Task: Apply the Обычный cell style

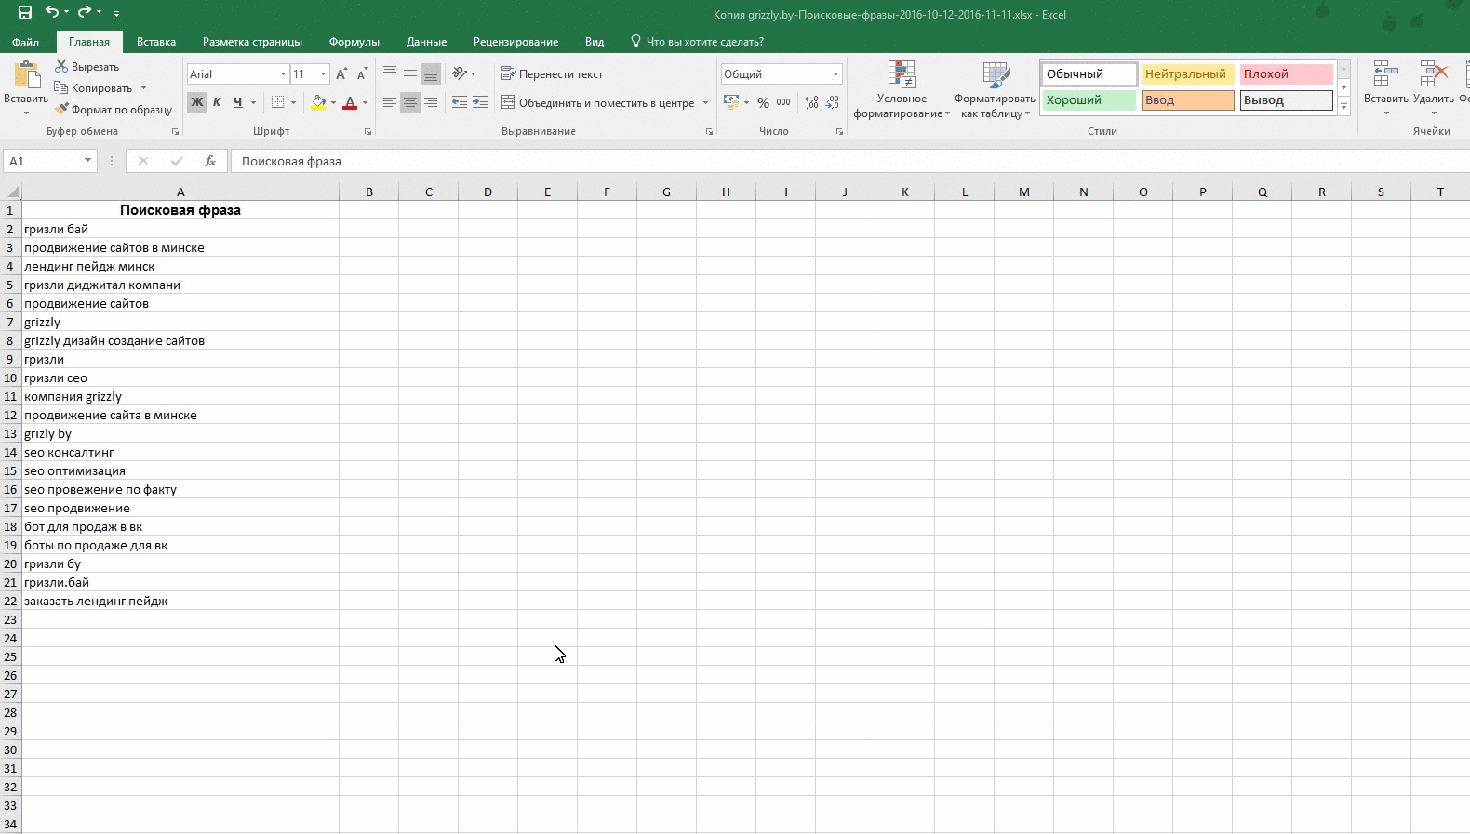Action: pyautogui.click(x=1089, y=73)
